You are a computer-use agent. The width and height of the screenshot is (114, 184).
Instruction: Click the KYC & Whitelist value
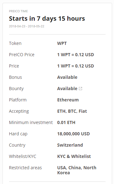pyautogui.click(x=74, y=156)
